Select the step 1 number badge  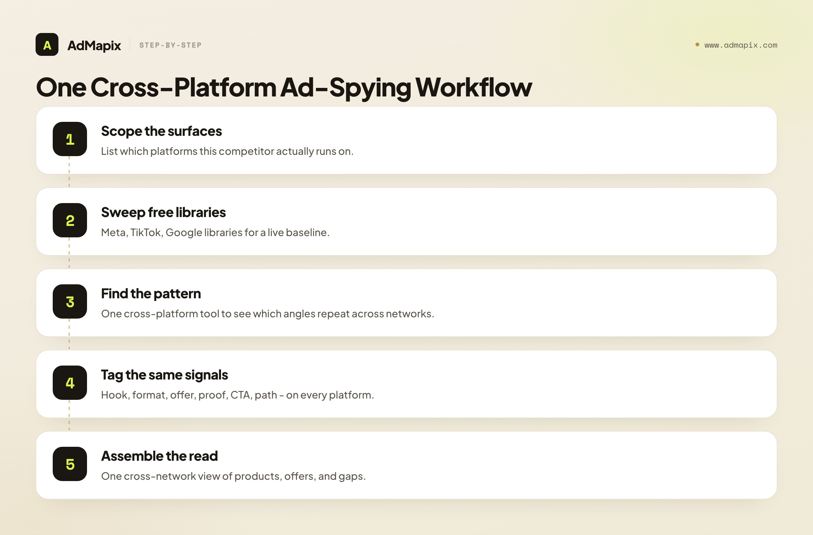click(x=70, y=139)
